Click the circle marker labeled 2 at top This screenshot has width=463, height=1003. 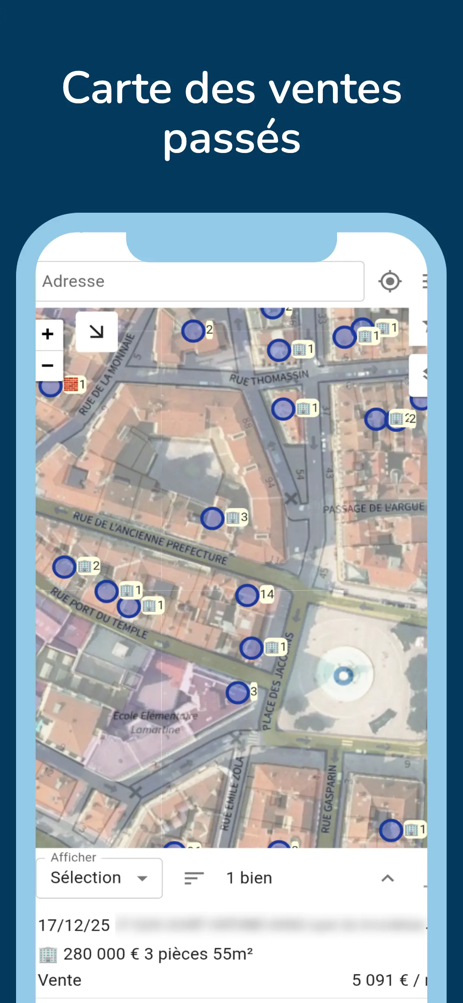(x=198, y=331)
